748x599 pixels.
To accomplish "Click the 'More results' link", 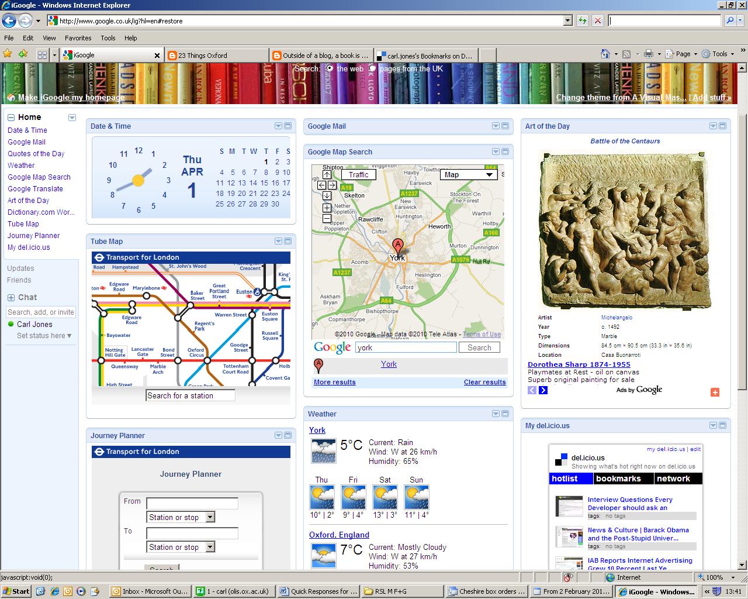I will click(334, 382).
